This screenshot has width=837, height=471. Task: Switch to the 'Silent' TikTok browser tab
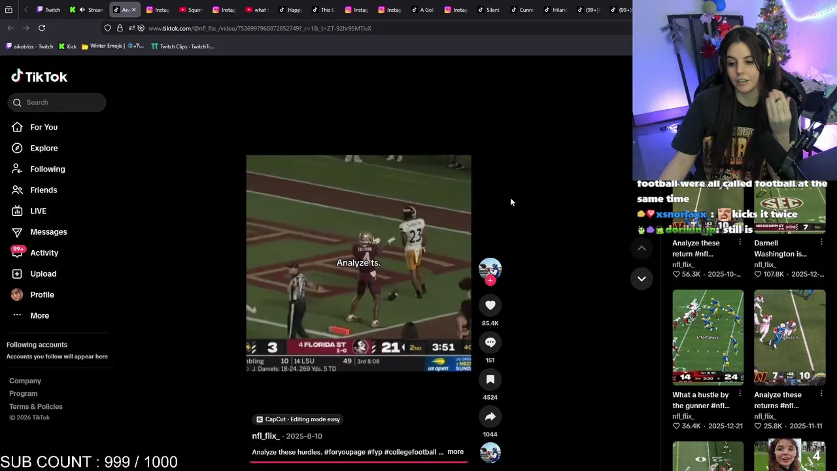[488, 10]
